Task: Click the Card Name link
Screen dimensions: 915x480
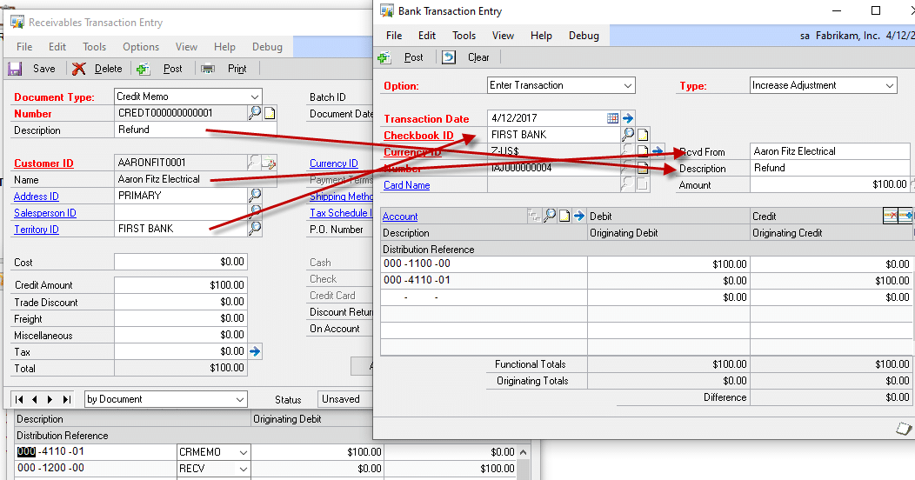Action: pyautogui.click(x=406, y=185)
